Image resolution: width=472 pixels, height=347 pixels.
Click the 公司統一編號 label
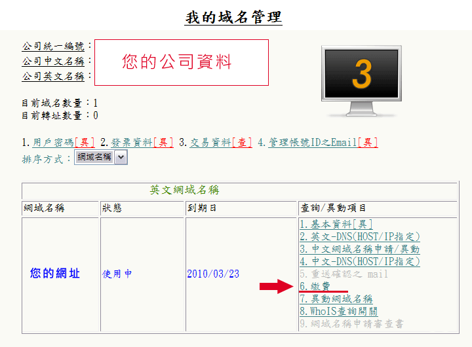coord(53,46)
